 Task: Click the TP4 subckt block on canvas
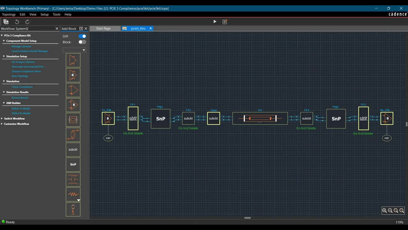coord(307,118)
